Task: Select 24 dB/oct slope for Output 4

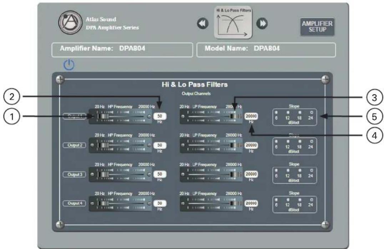Action: point(312,199)
